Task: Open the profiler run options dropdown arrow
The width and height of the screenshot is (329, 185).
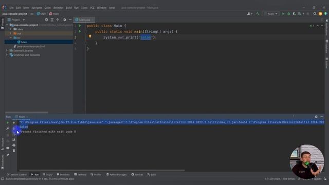Action: pos(303,14)
